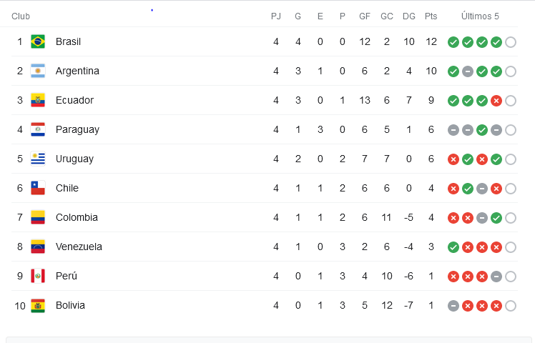Viewport: 535px width, 343px height.
Task: Click the Pts column header
Action: (431, 16)
